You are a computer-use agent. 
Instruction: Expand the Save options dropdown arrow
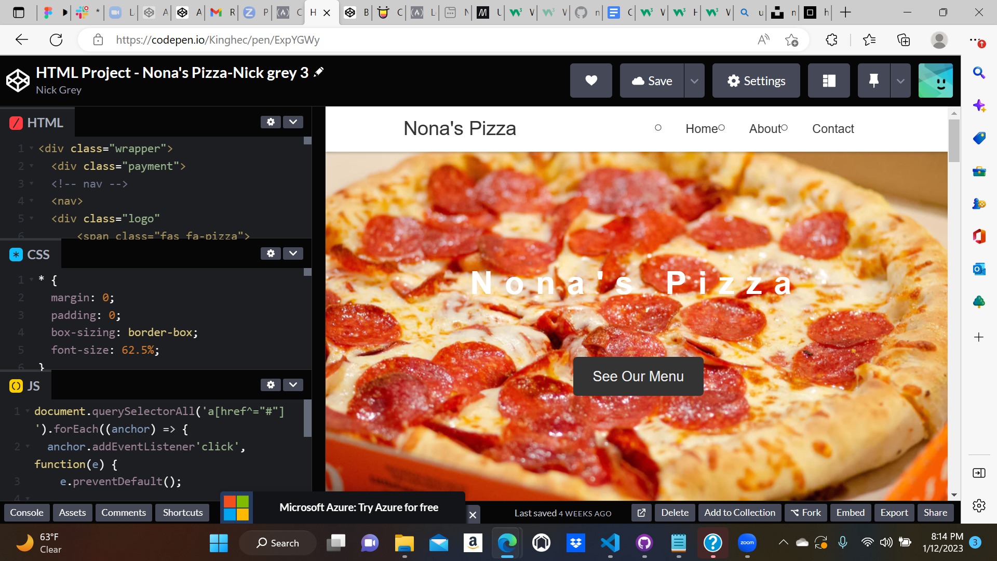coord(694,81)
